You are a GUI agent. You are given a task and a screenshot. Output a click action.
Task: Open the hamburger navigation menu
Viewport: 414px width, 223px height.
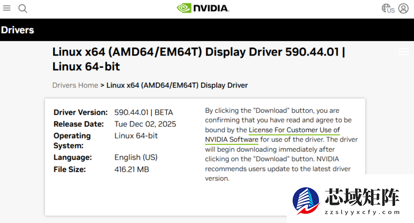pyautogui.click(x=7, y=8)
